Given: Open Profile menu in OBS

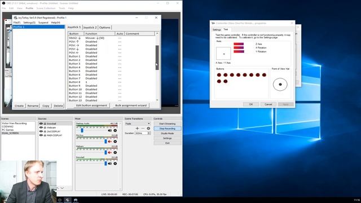Looking at the screenshot, I should [29, 8].
